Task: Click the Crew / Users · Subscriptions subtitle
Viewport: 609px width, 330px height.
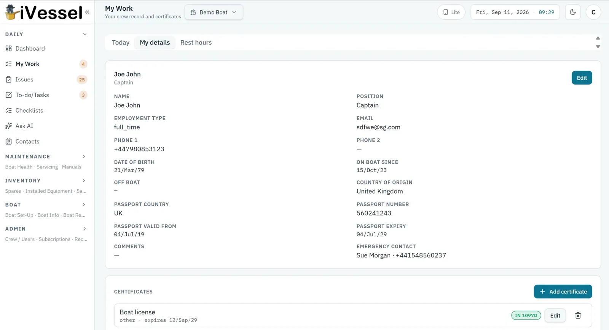Action: [46, 239]
